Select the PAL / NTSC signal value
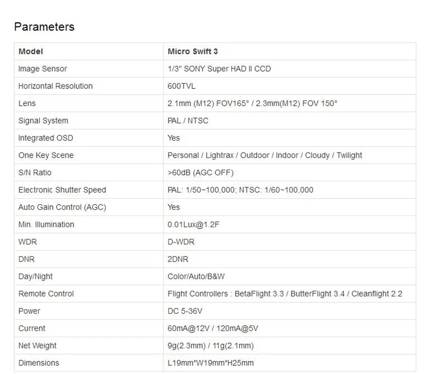432x374 pixels. pyautogui.click(x=188, y=120)
